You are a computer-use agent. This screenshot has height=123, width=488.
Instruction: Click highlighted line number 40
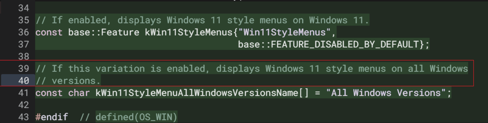pyautogui.click(x=24, y=81)
